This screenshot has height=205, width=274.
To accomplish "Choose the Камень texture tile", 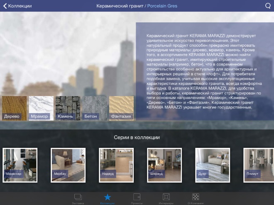I will (68, 108).
